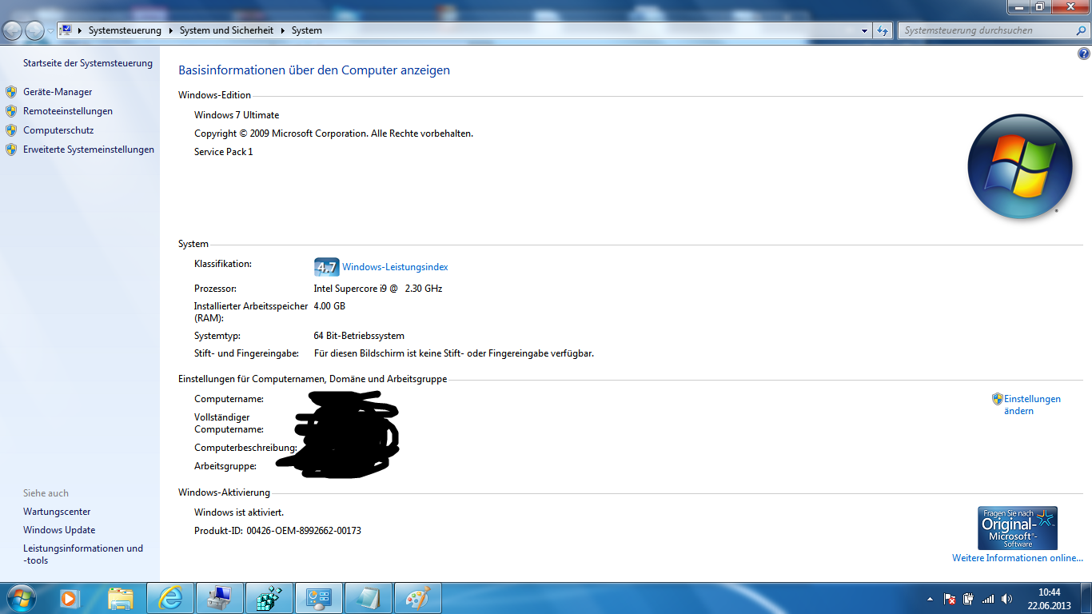Viewport: 1092px width, 614px height.
Task: Click the shield icon beside Erweiterte Systemeinstellungen
Action: (11, 150)
